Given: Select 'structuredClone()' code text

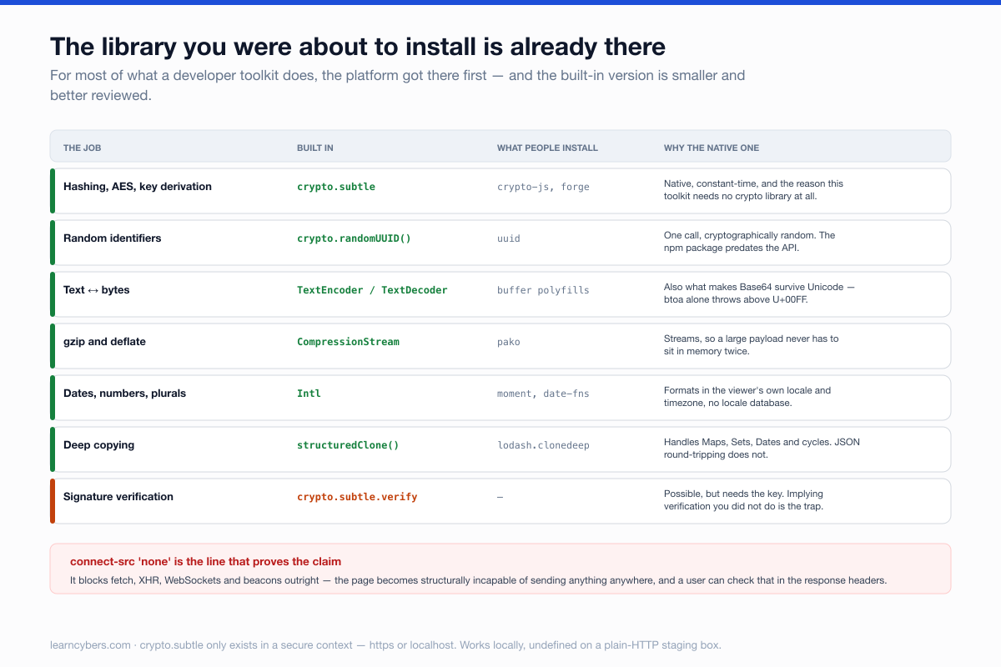Looking at the screenshot, I should pyautogui.click(x=348, y=445).
